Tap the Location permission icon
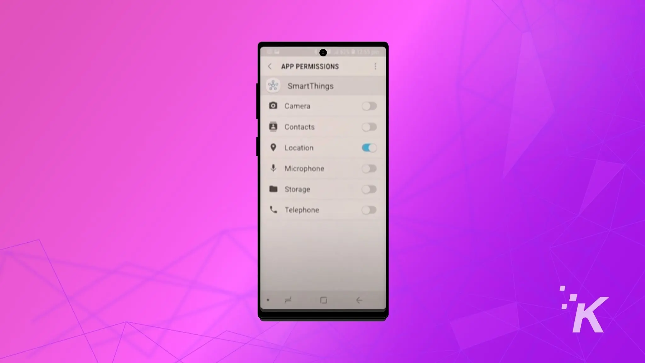The height and width of the screenshot is (363, 645). coord(273,147)
